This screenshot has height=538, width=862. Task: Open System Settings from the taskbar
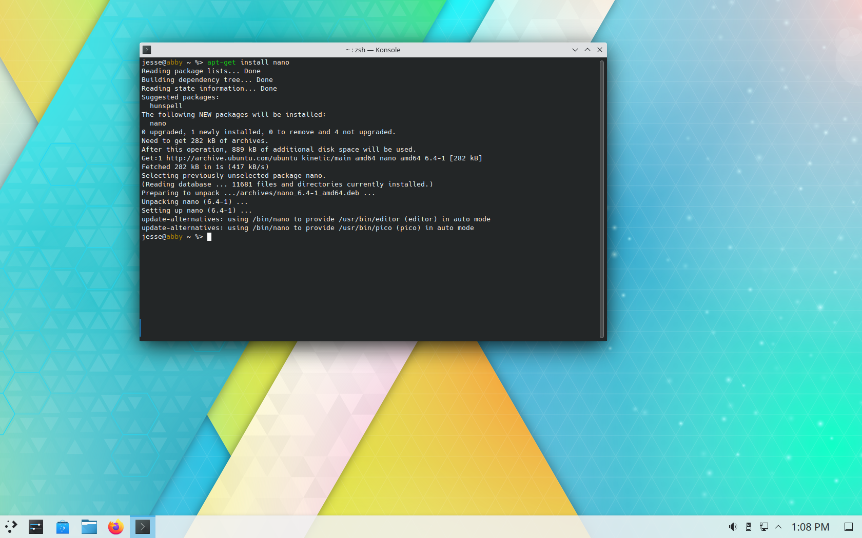tap(36, 527)
